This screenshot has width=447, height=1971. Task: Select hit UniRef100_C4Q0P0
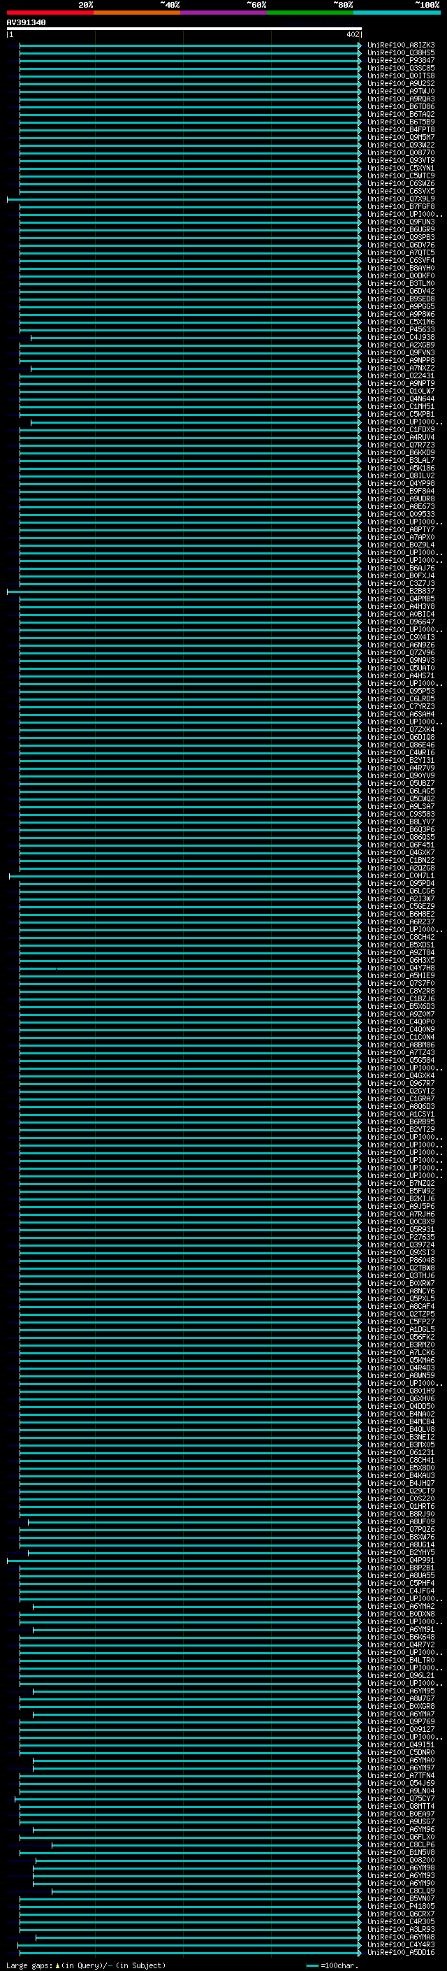(x=401, y=1022)
